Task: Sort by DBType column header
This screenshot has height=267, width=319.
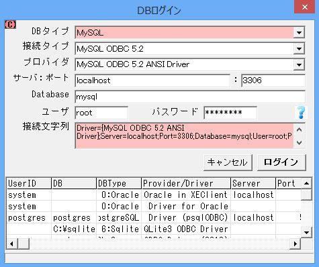Action: coord(119,184)
